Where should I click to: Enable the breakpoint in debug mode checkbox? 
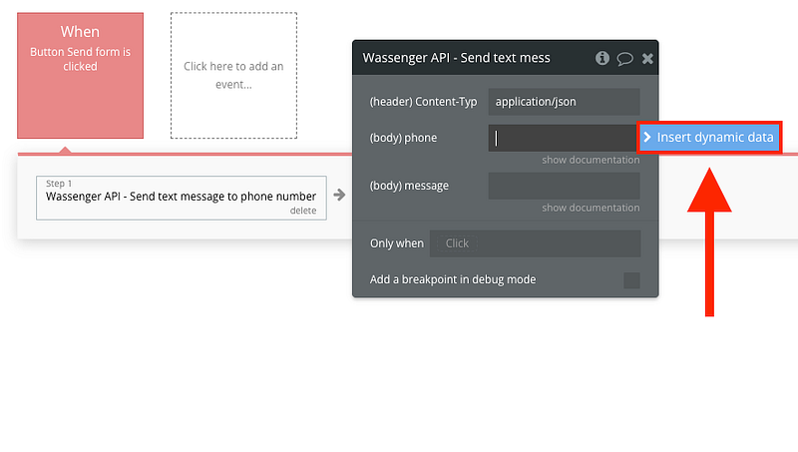[631, 280]
